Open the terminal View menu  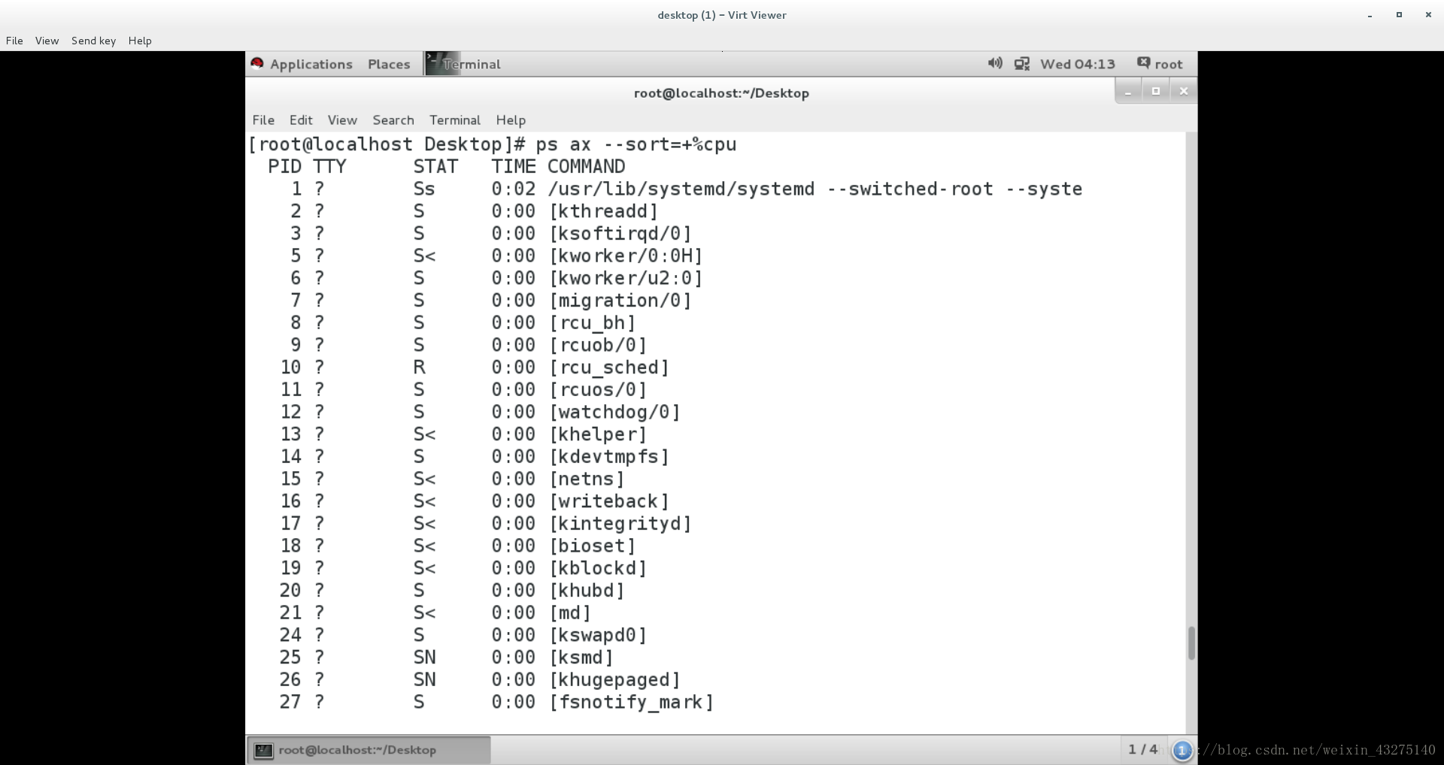click(342, 119)
